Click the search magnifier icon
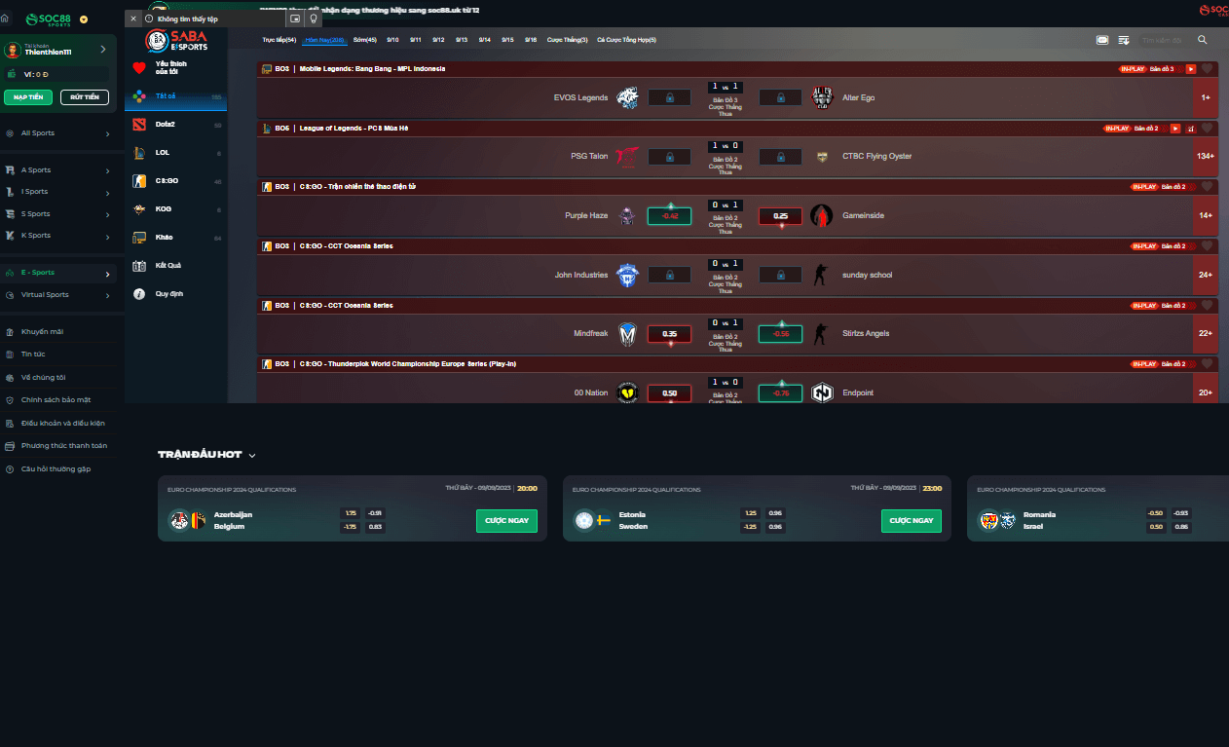Viewport: 1229px width, 747px height. pyautogui.click(x=1202, y=40)
